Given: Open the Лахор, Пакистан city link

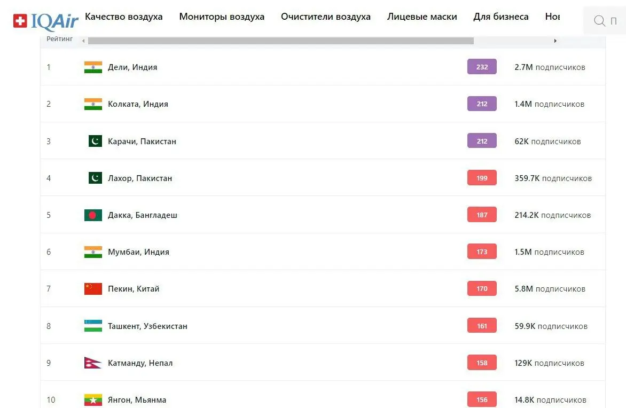Looking at the screenshot, I should (140, 178).
